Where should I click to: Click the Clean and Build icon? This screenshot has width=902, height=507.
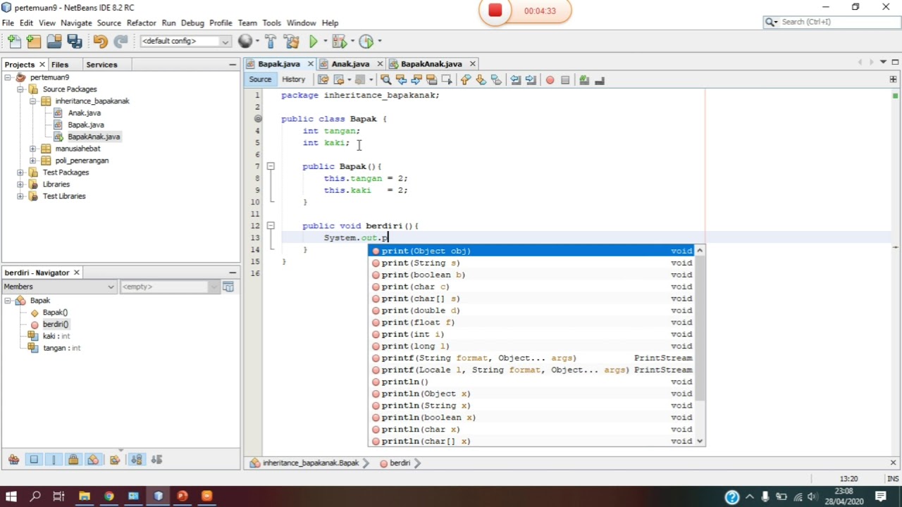(x=291, y=42)
